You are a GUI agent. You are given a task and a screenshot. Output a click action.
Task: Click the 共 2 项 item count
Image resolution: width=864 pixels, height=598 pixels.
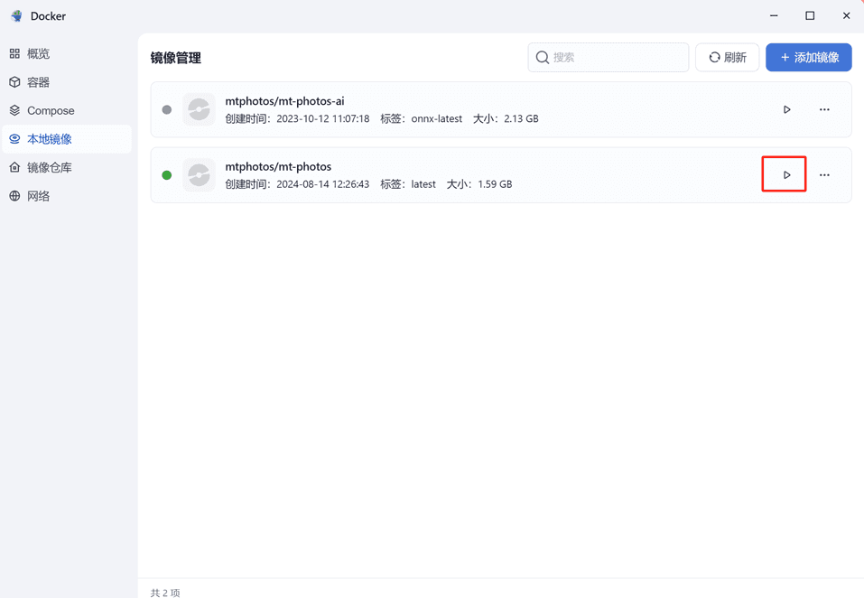click(165, 593)
